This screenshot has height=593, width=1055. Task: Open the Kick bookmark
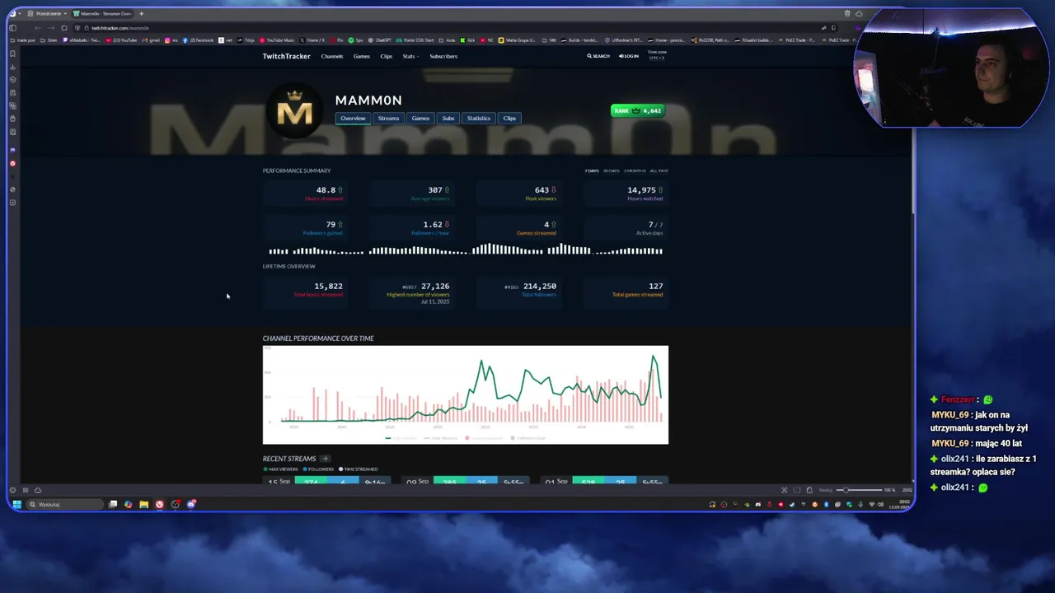tap(468, 40)
